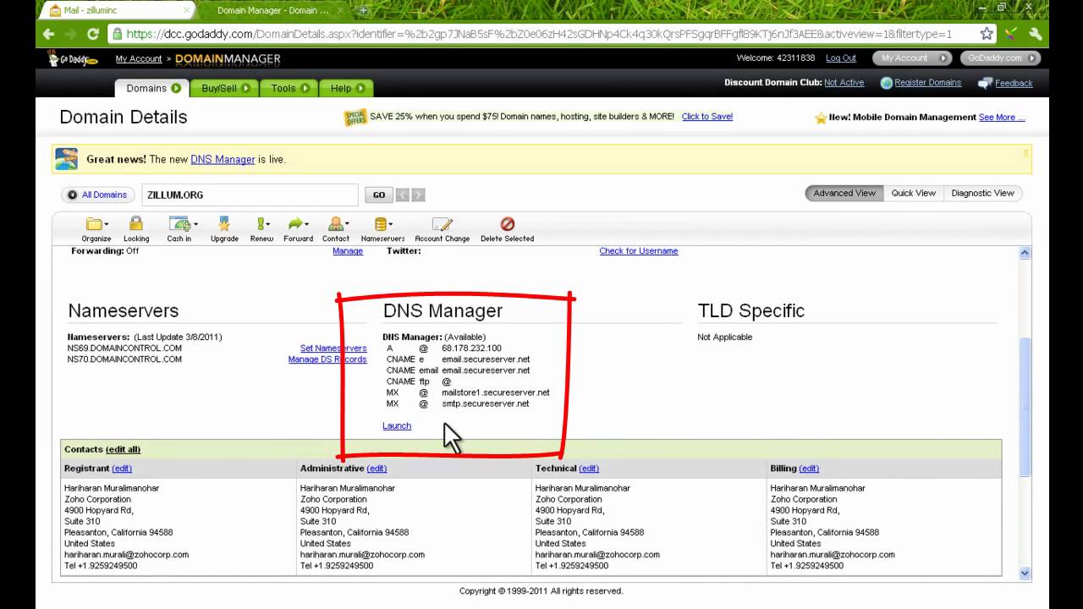
Task: Select NS69.DOMAINCONTROL.COM nameserver text
Action: (x=124, y=348)
